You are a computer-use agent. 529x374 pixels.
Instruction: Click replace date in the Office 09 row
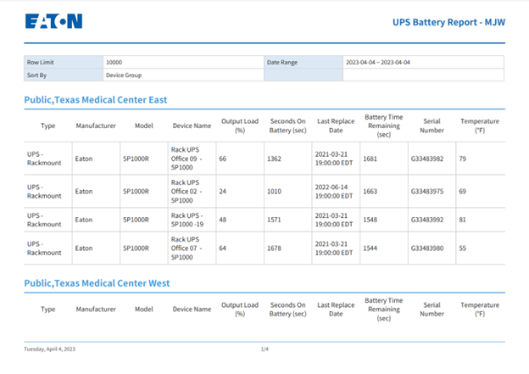pos(334,159)
